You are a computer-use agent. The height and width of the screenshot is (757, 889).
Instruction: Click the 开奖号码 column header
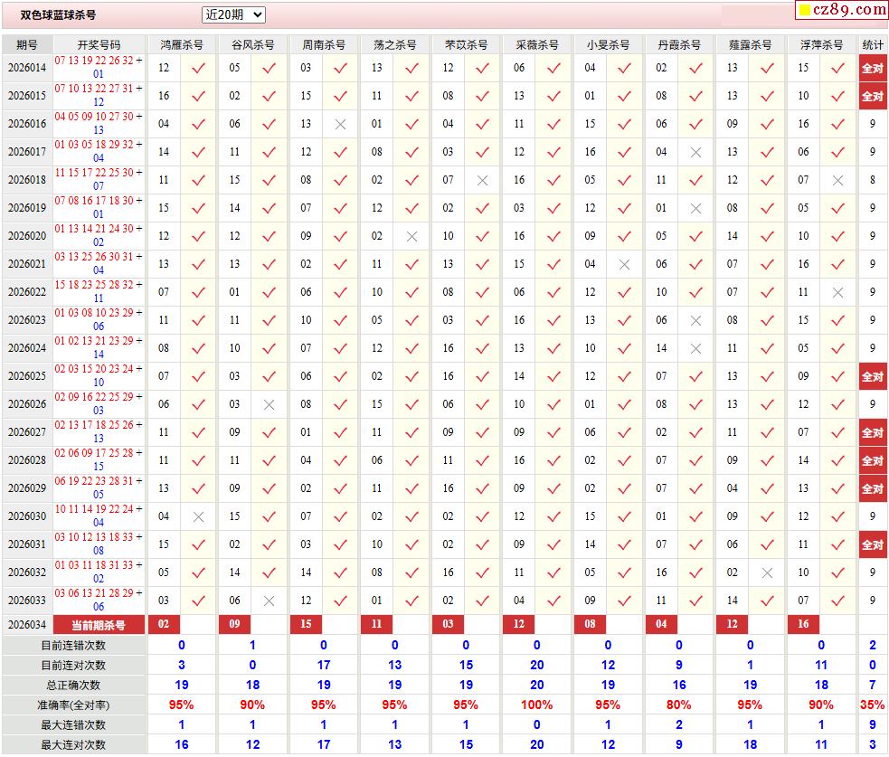coord(99,44)
